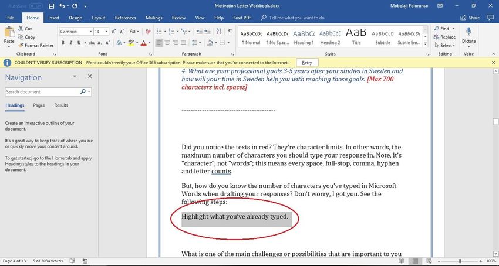Select the Format Painter tool
Image resolution: width=499 pixels, height=266 pixels.
[35, 45]
